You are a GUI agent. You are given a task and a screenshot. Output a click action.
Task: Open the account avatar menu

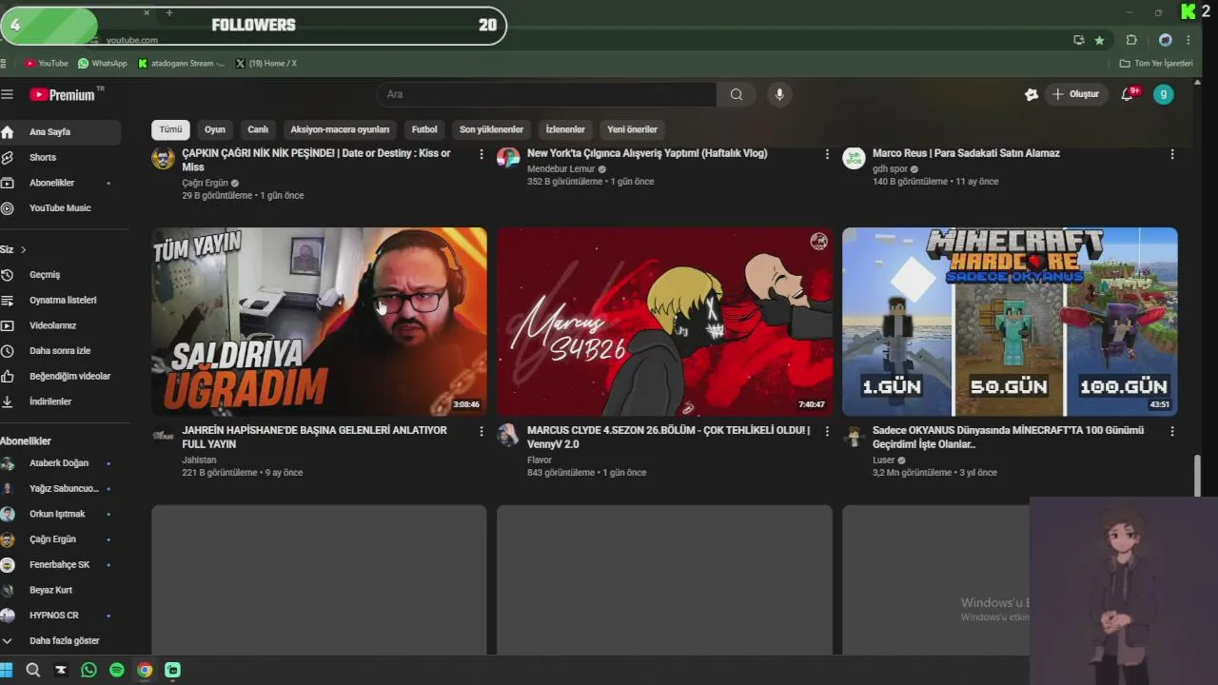(1163, 94)
